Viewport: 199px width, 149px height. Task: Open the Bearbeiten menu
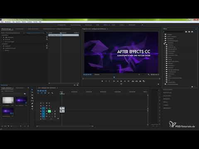pyautogui.click(x=8, y=22)
